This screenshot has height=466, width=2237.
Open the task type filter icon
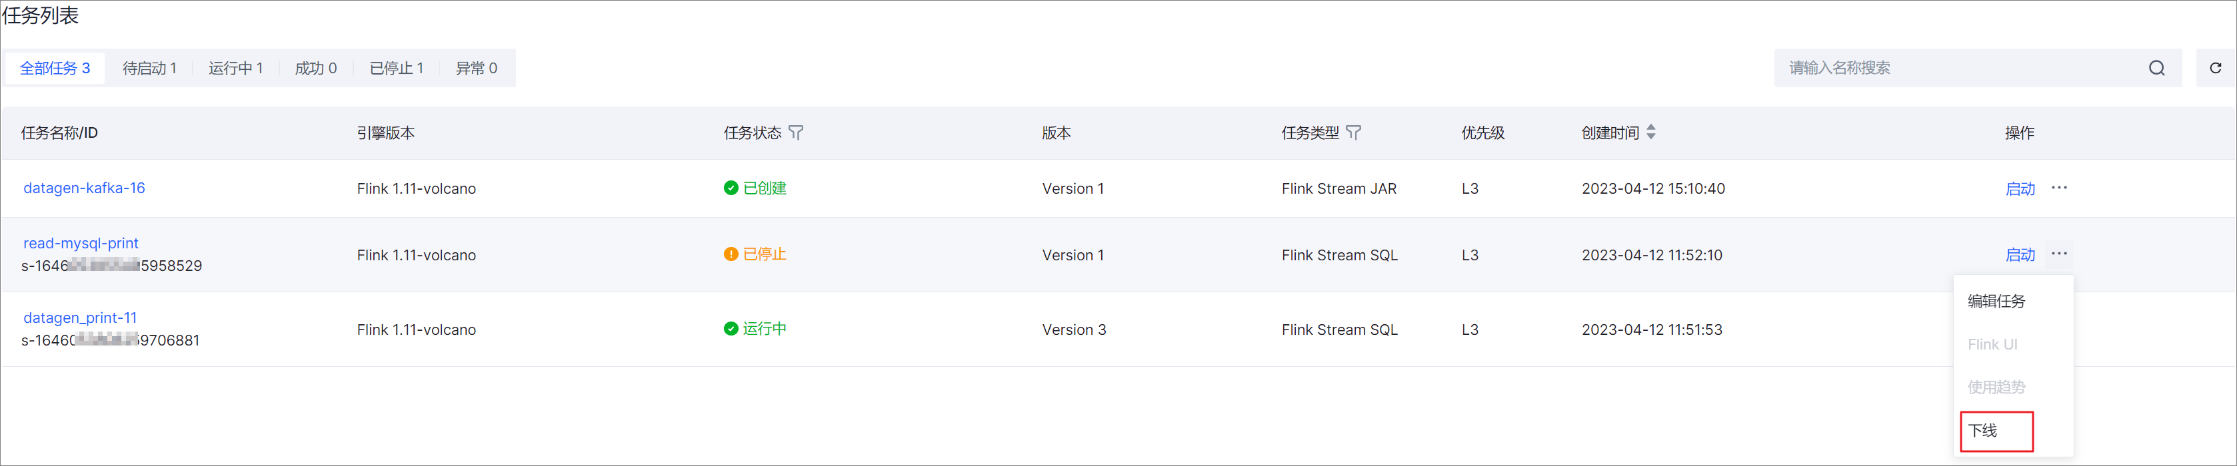(x=1354, y=132)
